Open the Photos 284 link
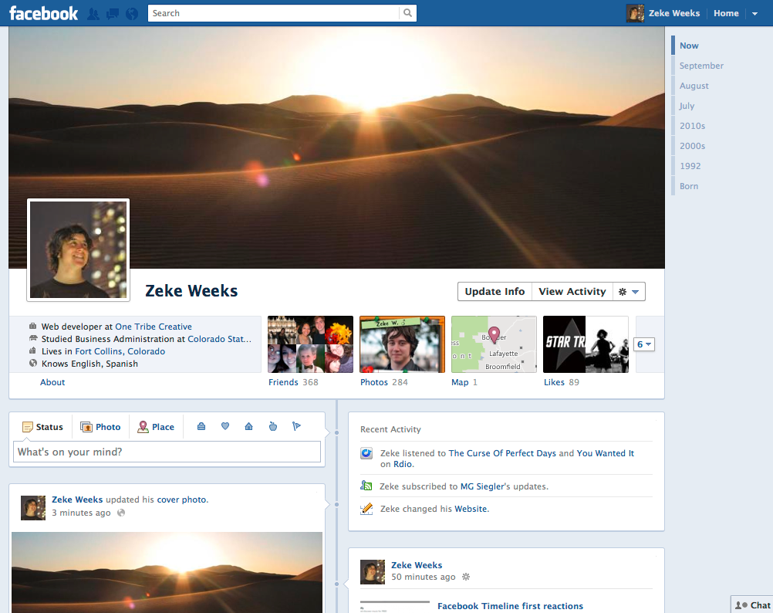Image resolution: width=773 pixels, height=613 pixels. 384,382
